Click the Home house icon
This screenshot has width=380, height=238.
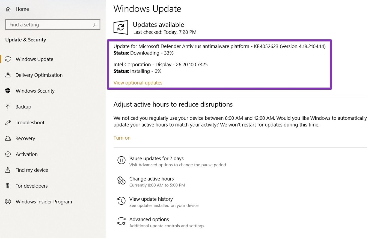coord(8,9)
